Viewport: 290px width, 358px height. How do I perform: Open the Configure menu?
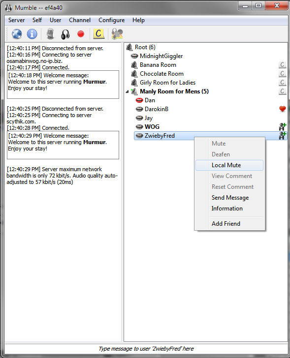(x=112, y=20)
